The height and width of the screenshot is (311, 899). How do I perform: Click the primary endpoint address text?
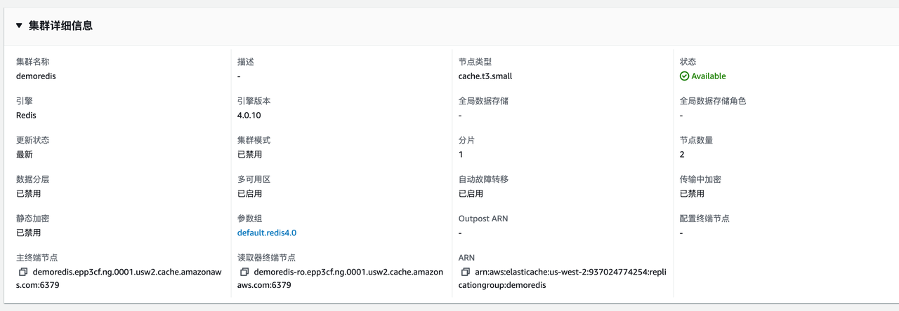(126, 272)
